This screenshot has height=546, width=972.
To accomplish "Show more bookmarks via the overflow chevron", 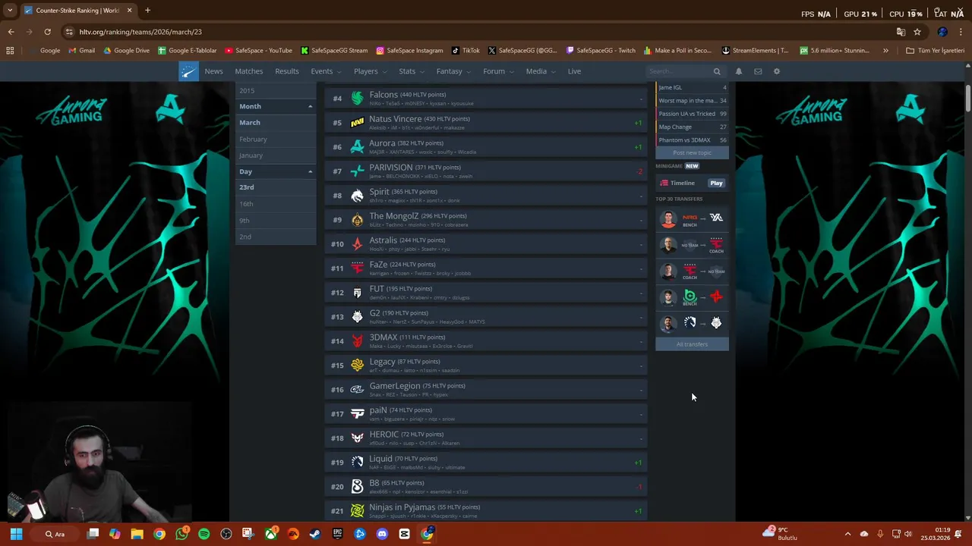I will (x=885, y=51).
